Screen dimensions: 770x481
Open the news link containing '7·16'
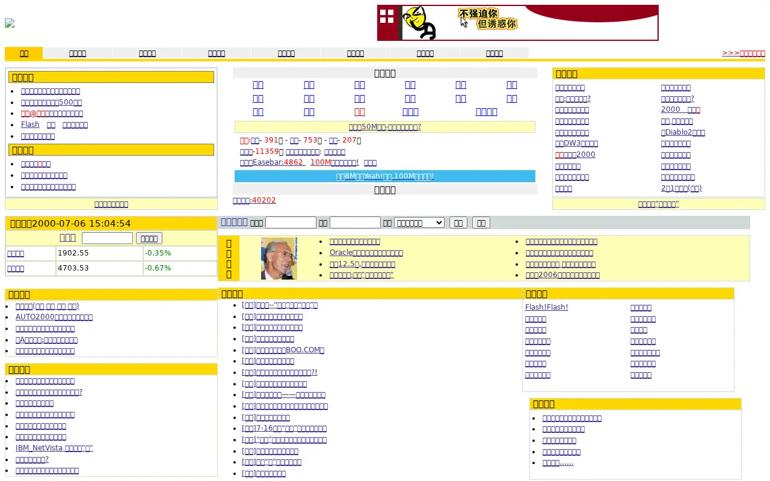[x=284, y=428]
